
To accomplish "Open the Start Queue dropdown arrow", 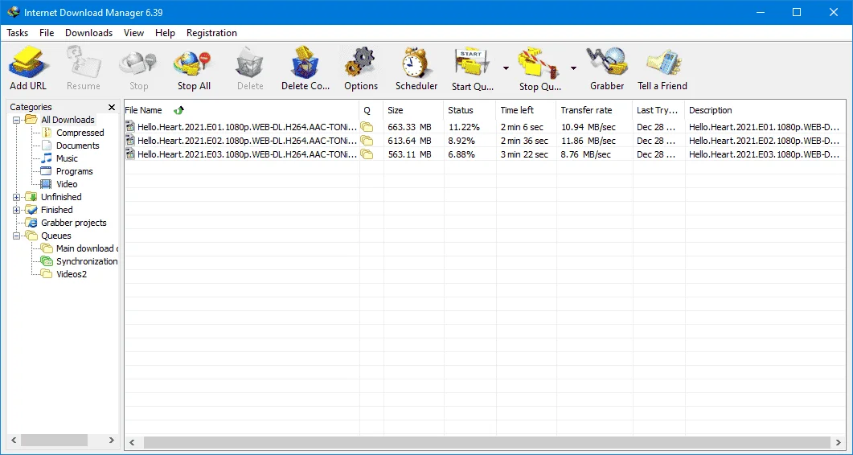I will [506, 68].
